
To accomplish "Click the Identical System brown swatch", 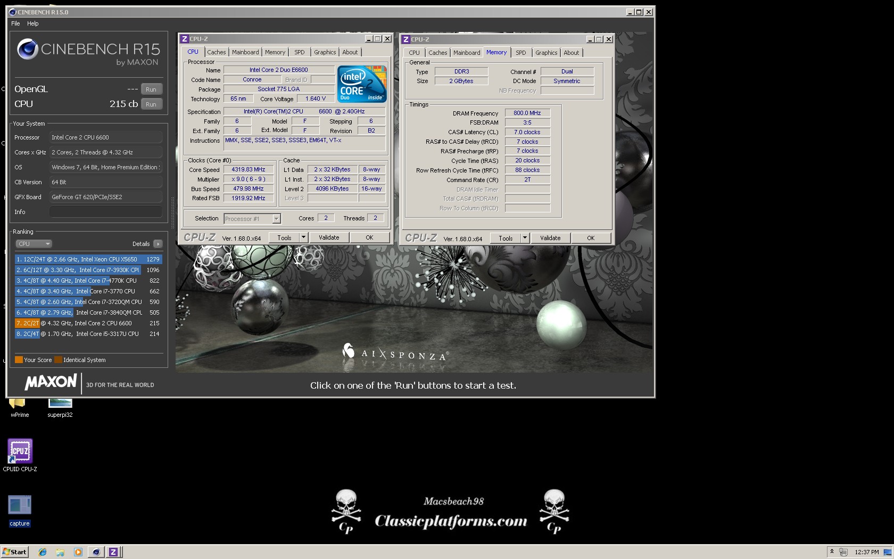I will (59, 360).
